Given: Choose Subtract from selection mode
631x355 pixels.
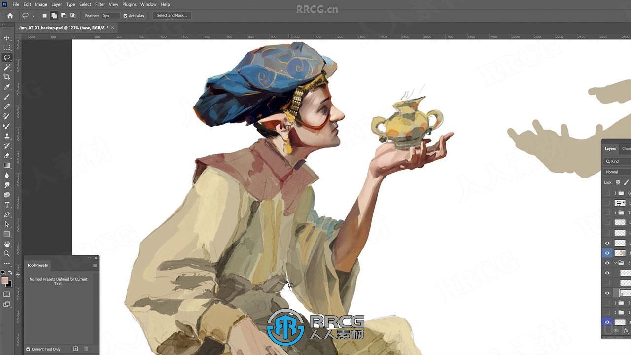Looking at the screenshot, I should click(x=64, y=16).
